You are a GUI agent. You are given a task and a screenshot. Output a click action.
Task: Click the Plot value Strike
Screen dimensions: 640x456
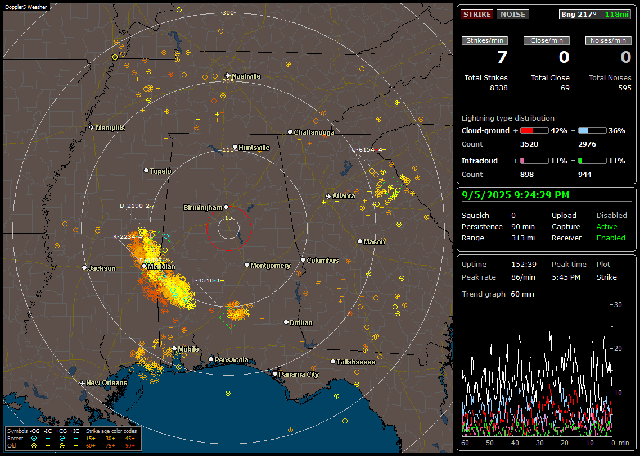coord(606,277)
